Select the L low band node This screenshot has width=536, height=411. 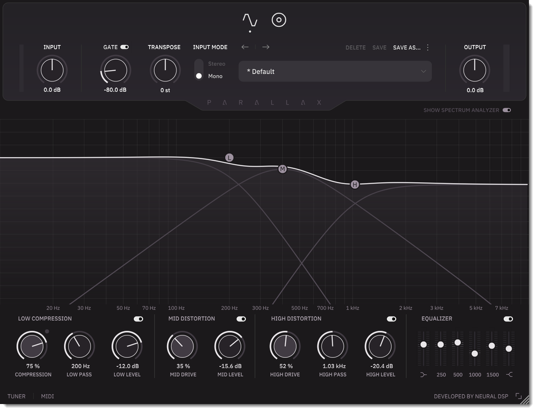click(229, 157)
